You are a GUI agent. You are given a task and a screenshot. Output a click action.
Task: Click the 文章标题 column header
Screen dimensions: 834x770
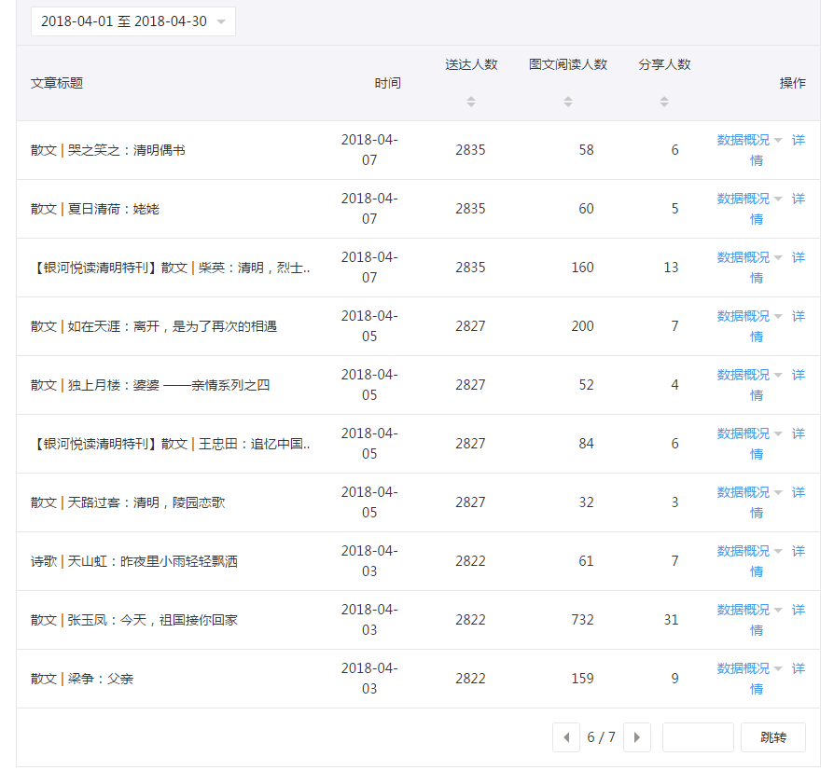tap(56, 83)
